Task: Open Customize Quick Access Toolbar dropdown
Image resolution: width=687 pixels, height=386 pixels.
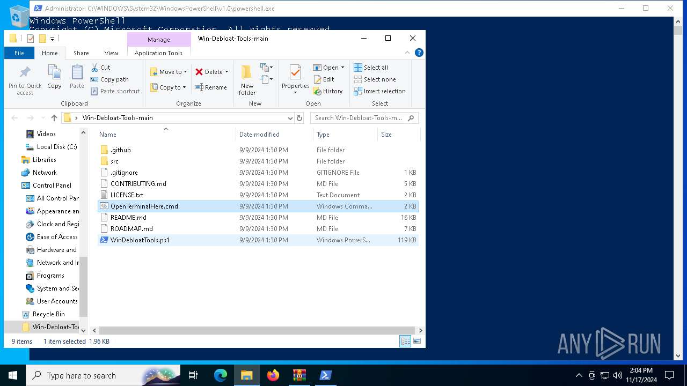Action: point(53,39)
